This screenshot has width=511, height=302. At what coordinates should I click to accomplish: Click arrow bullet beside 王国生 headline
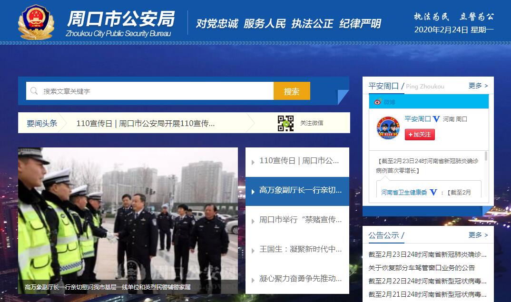coord(253,251)
